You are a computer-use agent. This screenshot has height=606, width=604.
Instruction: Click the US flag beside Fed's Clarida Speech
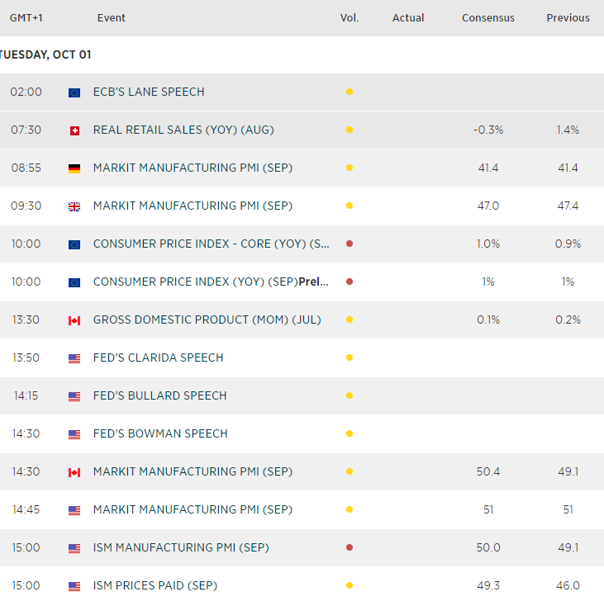(74, 358)
